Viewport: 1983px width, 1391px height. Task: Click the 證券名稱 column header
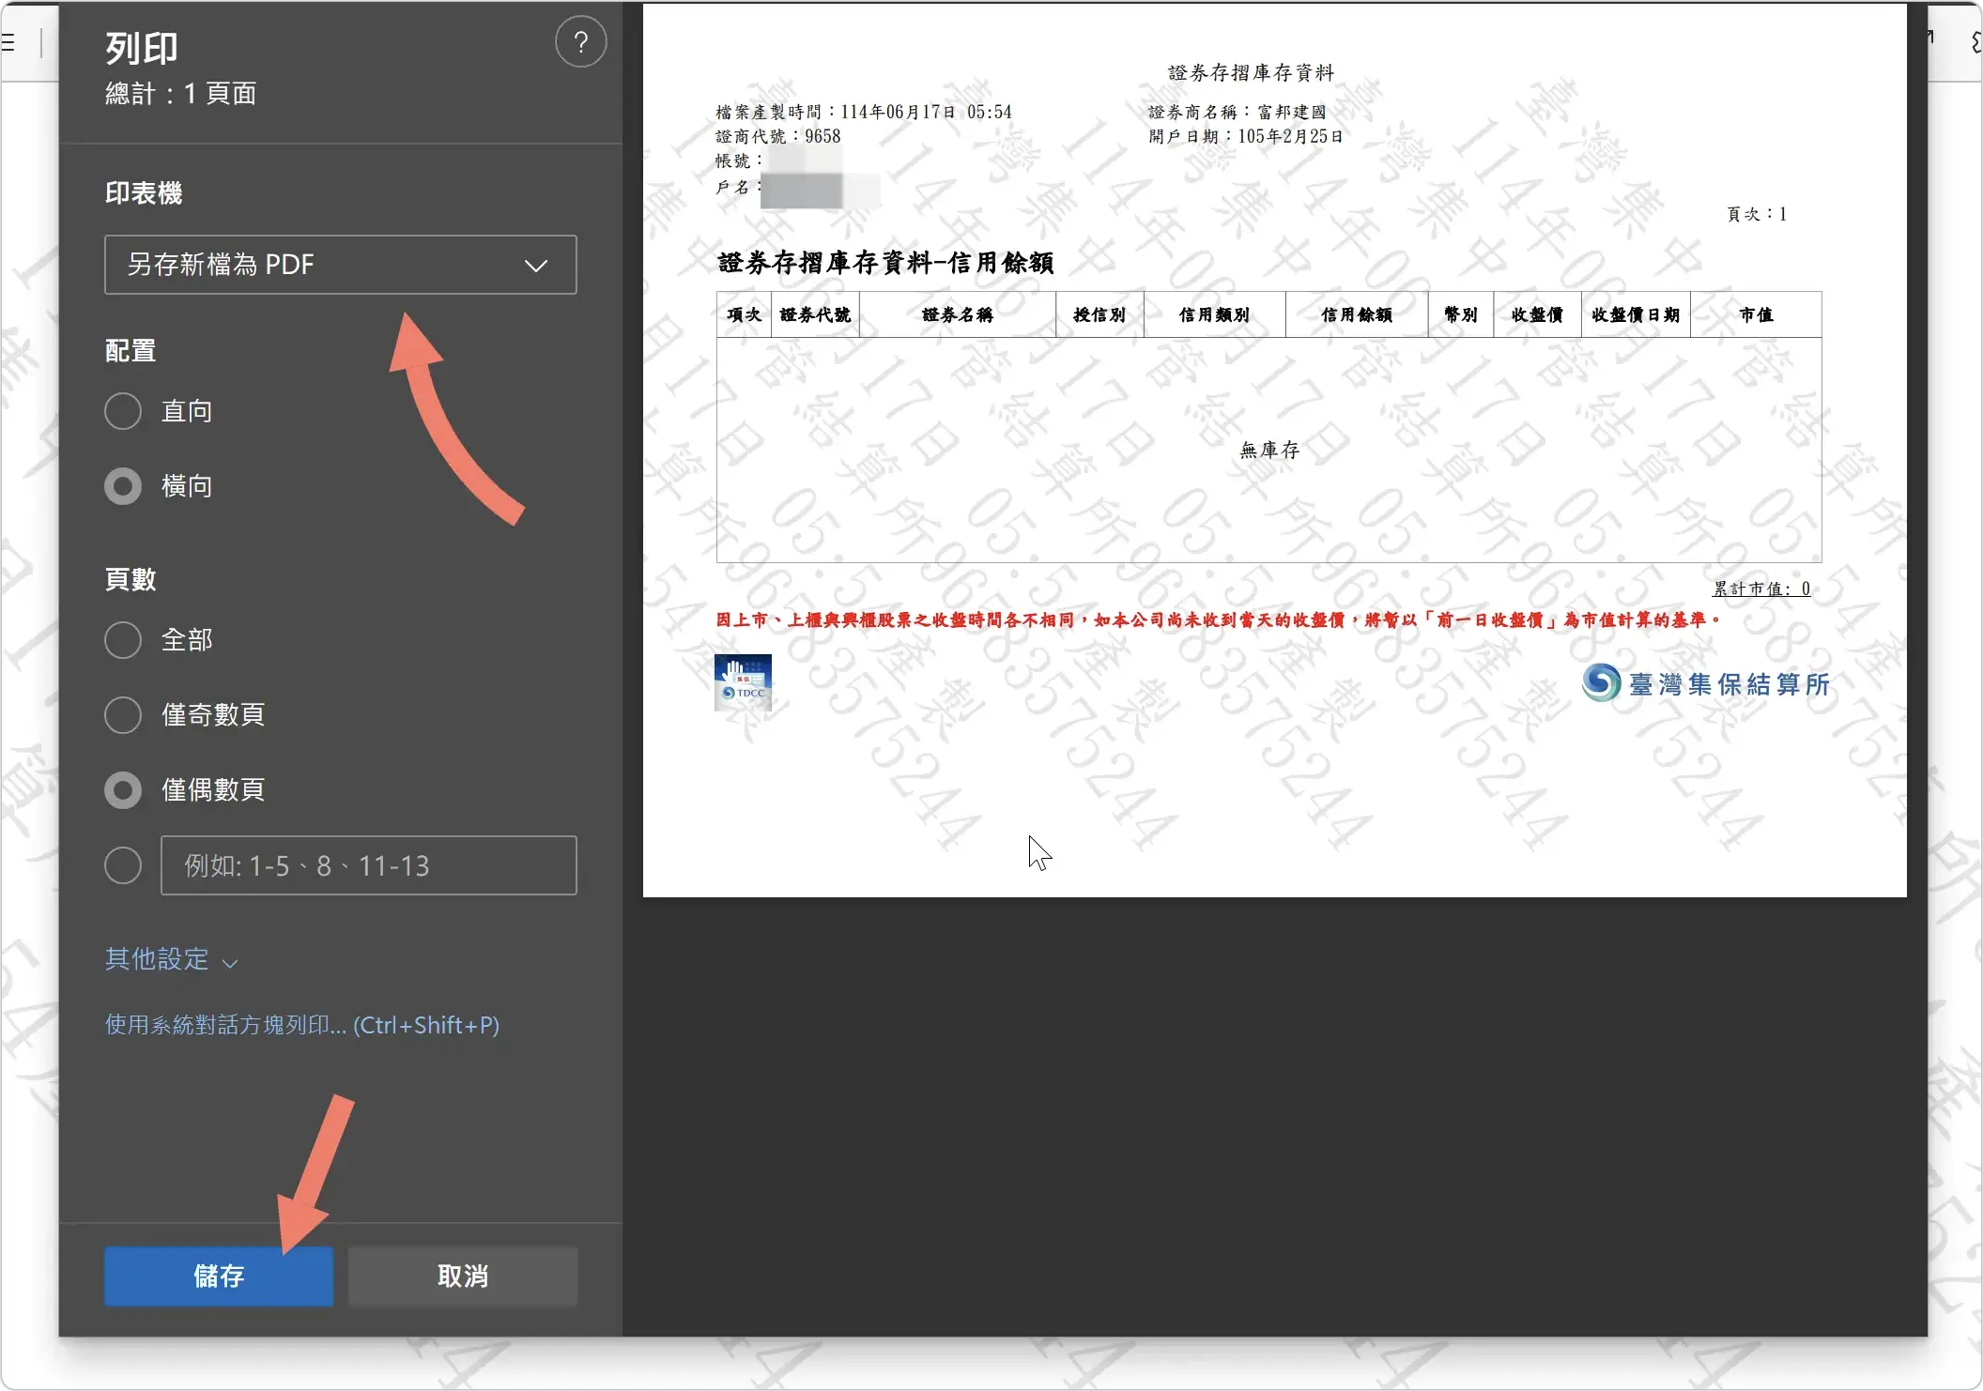pos(957,314)
